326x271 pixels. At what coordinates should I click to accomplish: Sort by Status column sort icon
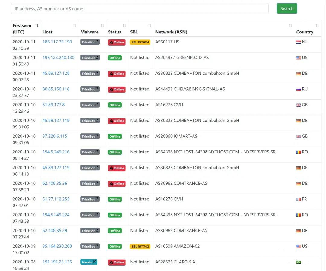coord(124,26)
